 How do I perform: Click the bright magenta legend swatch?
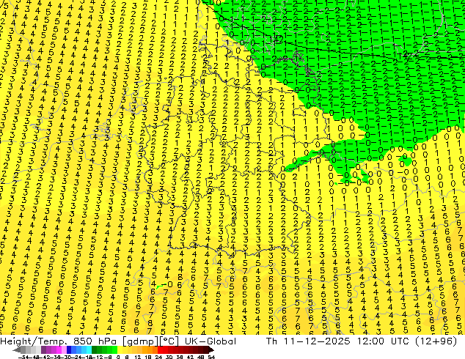(59, 350)
